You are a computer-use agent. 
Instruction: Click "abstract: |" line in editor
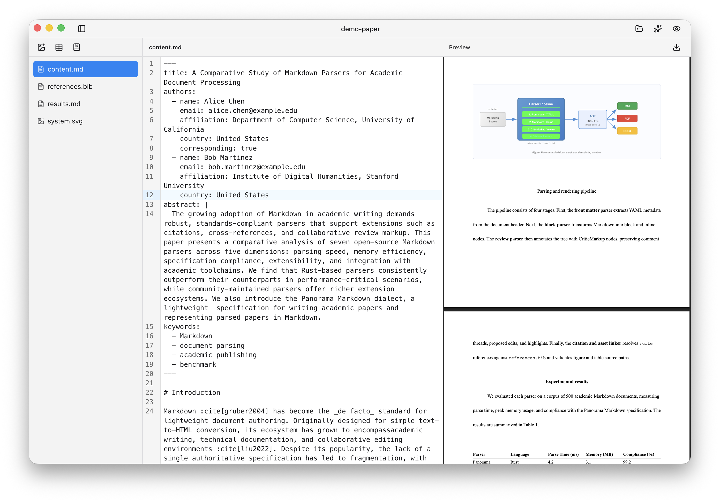[185, 205]
